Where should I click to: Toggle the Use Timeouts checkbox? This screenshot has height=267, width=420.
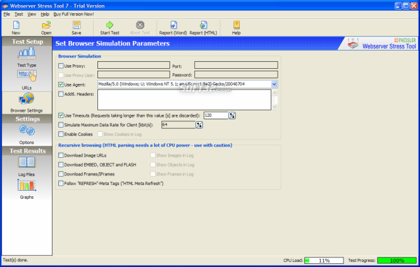(61, 116)
